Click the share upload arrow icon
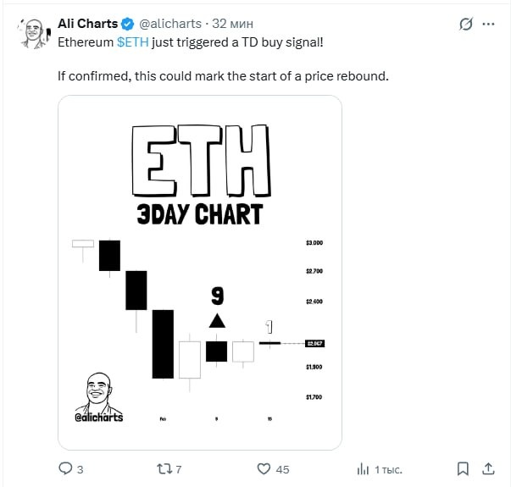Screen dimensions: 511x487 (489, 468)
